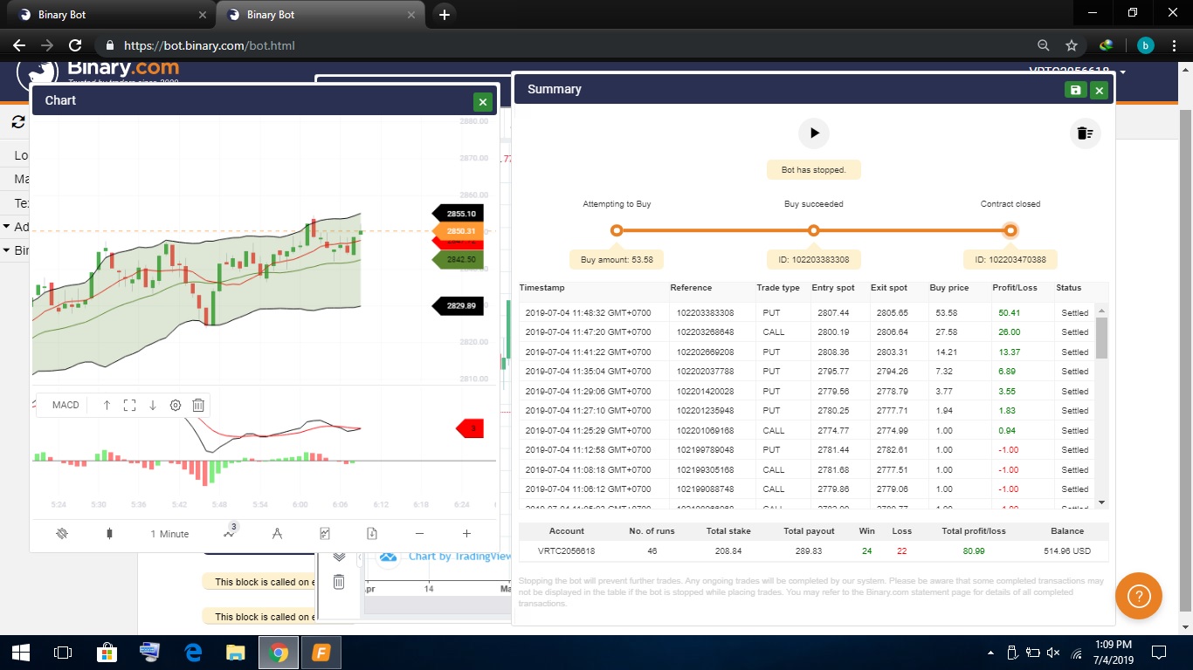The height and width of the screenshot is (670, 1193).
Task: Open MACD indicator settings gear
Action: [176, 405]
